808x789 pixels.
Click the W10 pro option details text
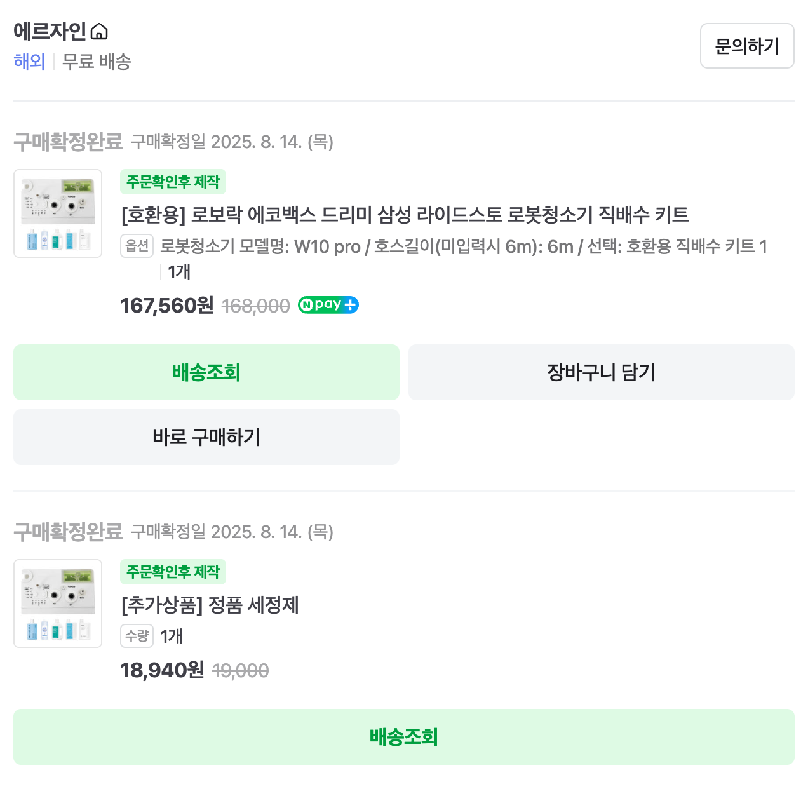coord(463,246)
